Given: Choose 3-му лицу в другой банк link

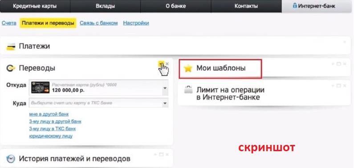Looking at the screenshot, I should [x=55, y=121].
